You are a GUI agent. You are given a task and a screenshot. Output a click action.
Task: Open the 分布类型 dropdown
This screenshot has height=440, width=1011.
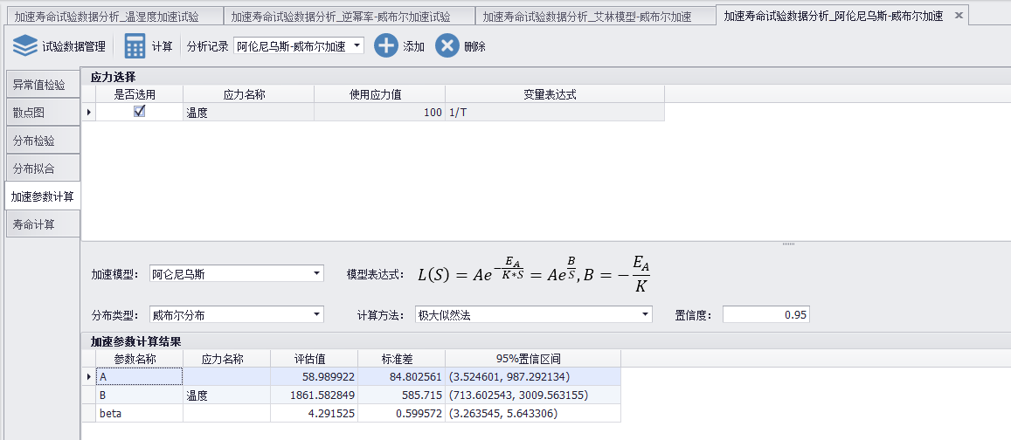[x=316, y=314]
